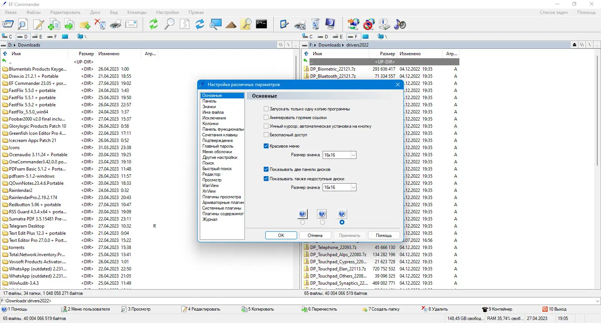
Task: Open the drive dropdown left of 'D: Downloads' path
Action: pyautogui.click(x=4, y=45)
